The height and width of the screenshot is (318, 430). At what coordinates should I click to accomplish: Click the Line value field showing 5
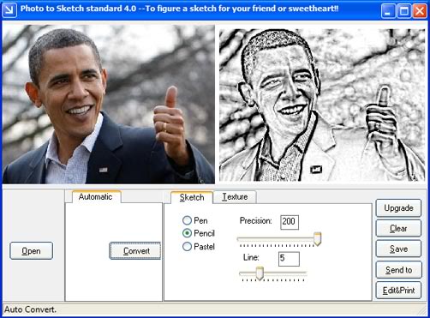pyautogui.click(x=289, y=259)
